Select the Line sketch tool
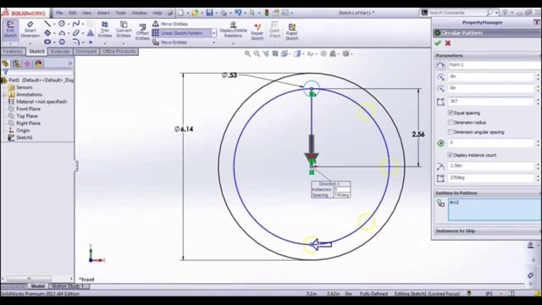The image size is (542, 305). 47,24
